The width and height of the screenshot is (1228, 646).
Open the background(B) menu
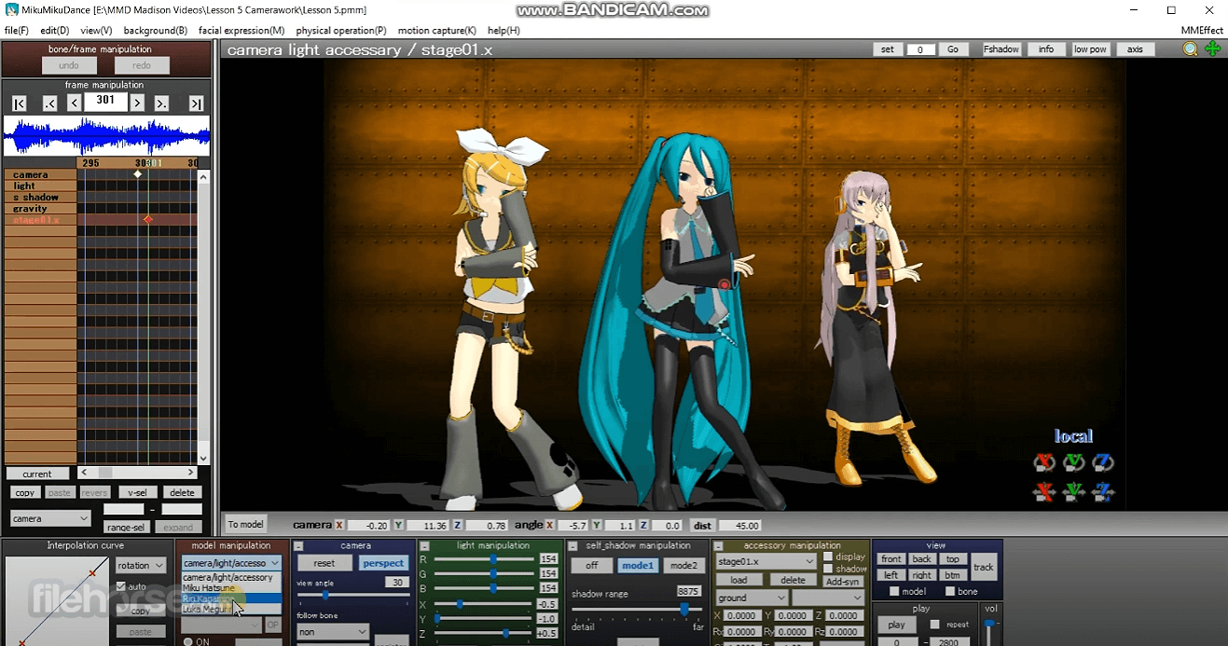pos(156,31)
